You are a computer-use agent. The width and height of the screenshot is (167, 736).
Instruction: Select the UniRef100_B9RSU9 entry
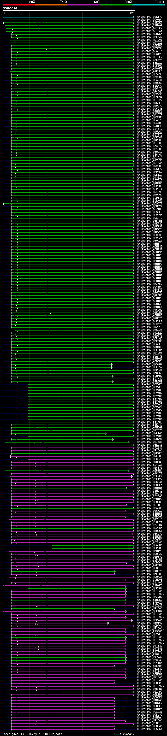tap(150, 382)
